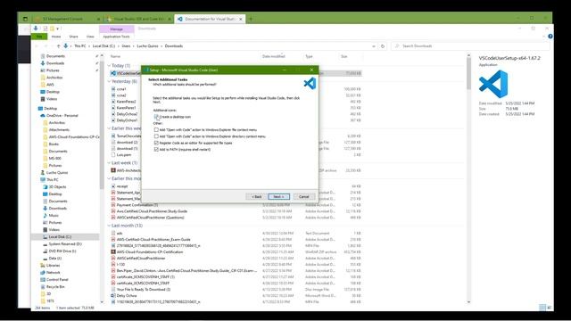Enable Open with Code directory context menu option

156,136
